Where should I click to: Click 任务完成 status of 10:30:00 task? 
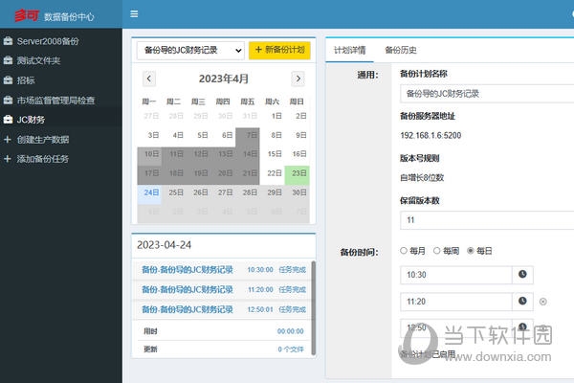click(292, 270)
